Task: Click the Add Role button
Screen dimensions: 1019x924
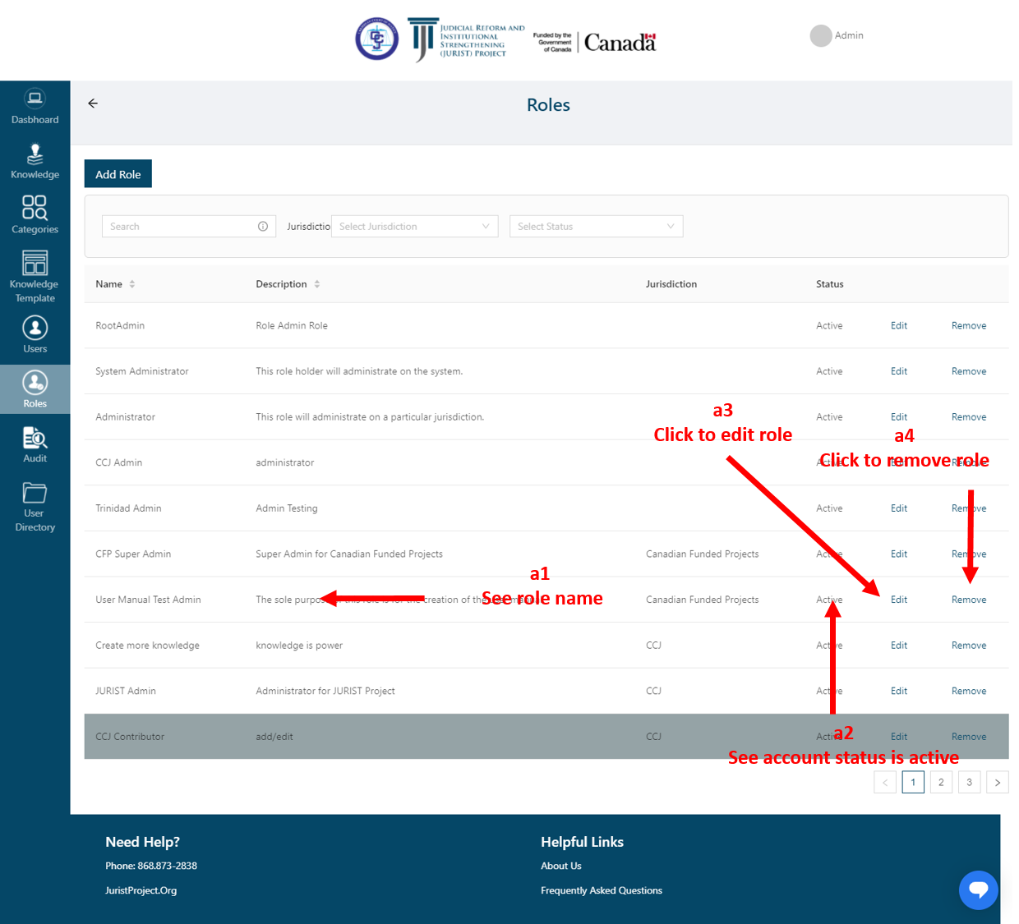Action: point(118,174)
